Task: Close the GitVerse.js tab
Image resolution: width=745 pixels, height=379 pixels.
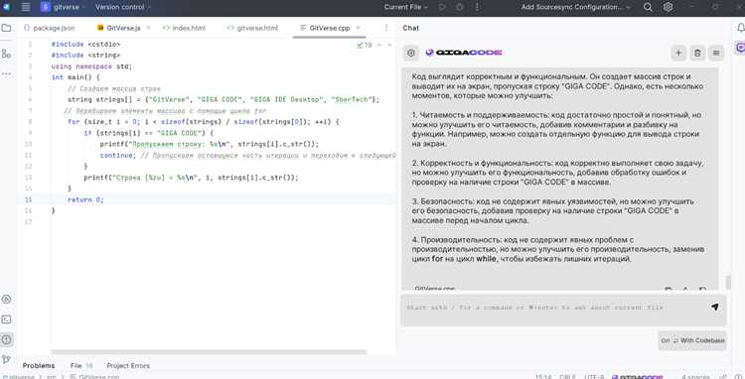Action: coord(148,28)
